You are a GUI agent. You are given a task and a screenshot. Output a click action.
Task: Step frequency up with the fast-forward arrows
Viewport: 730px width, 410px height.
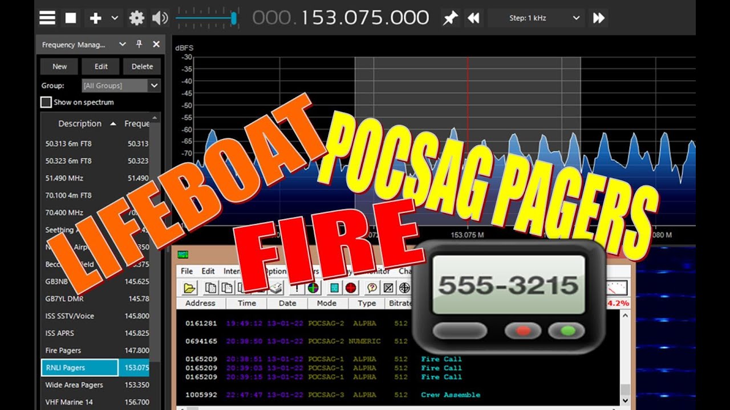(x=598, y=18)
